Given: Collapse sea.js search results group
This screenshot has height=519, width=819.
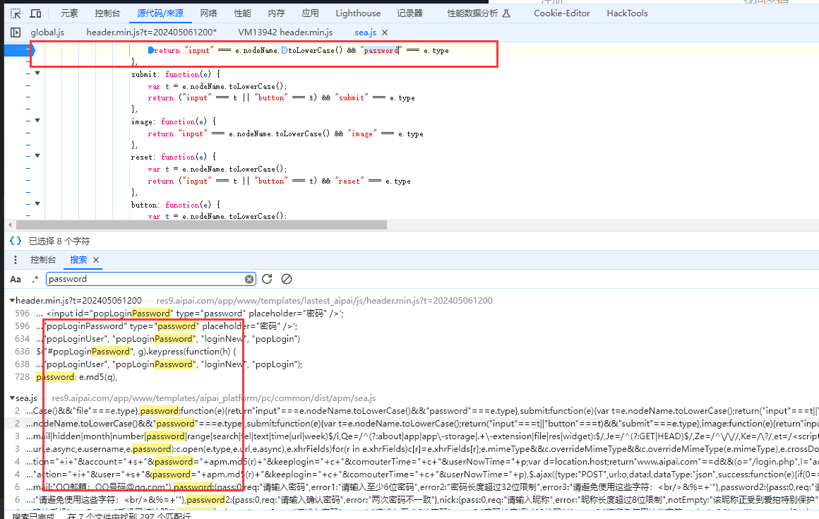Looking at the screenshot, I should pyautogui.click(x=12, y=398).
